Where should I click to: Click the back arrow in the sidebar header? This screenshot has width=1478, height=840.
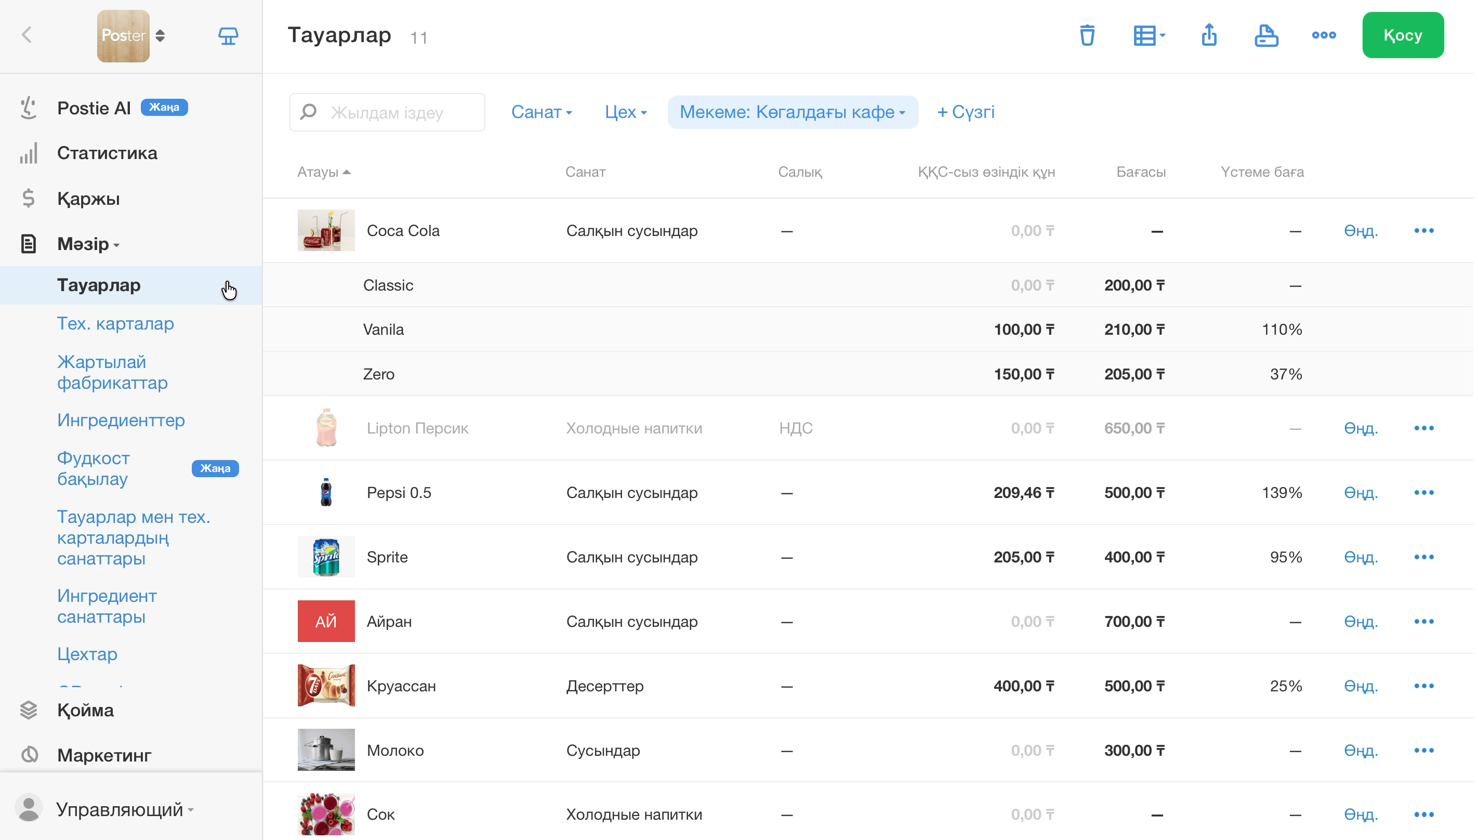click(27, 35)
